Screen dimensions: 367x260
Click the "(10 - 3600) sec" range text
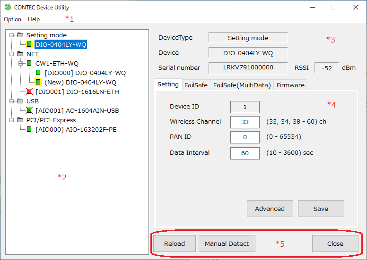[x=289, y=153]
